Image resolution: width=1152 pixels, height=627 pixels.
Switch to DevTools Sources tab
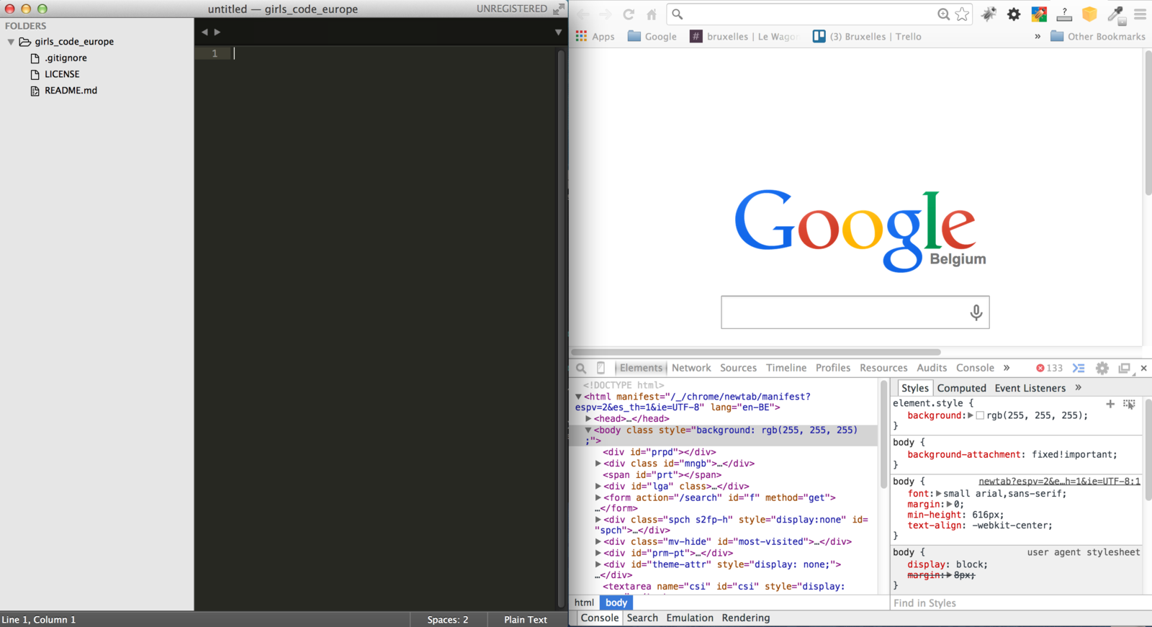click(738, 368)
